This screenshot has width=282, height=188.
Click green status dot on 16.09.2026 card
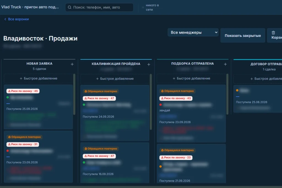coord(84,162)
